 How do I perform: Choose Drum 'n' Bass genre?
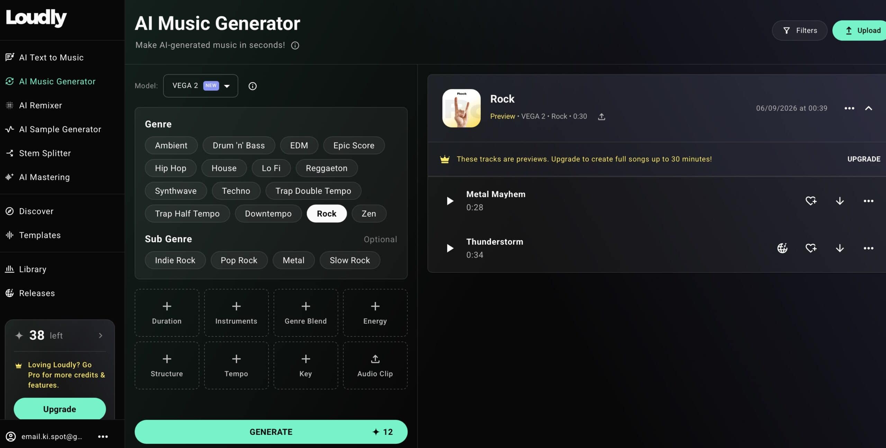238,146
